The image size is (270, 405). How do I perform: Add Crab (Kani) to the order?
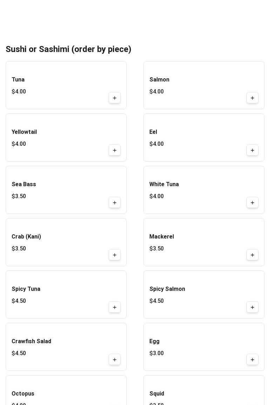(x=115, y=255)
